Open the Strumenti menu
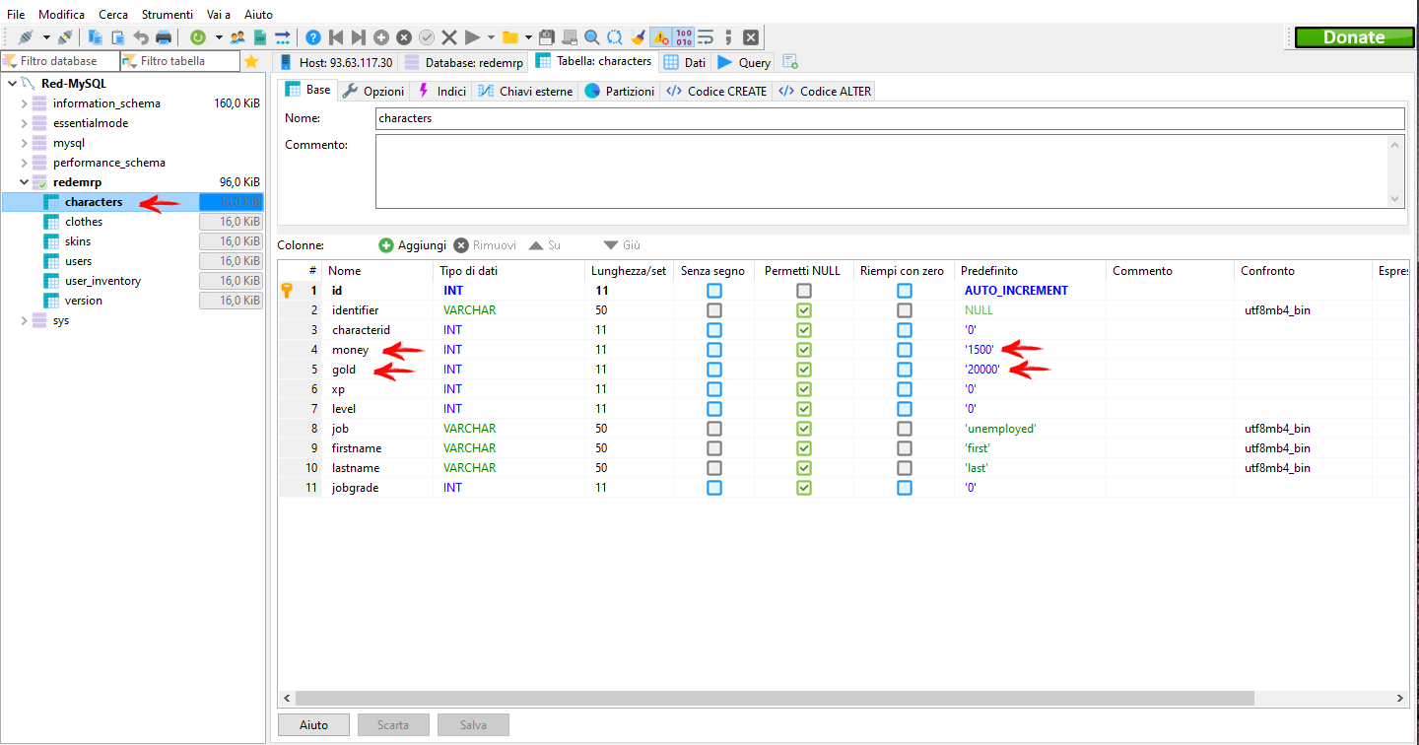The width and height of the screenshot is (1419, 745). coord(167,15)
